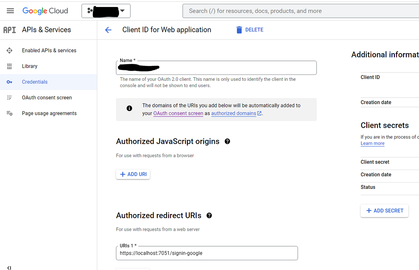Screen dimensions: 419x270
Task: Collapse the left sidebar
Action: pos(9,267)
